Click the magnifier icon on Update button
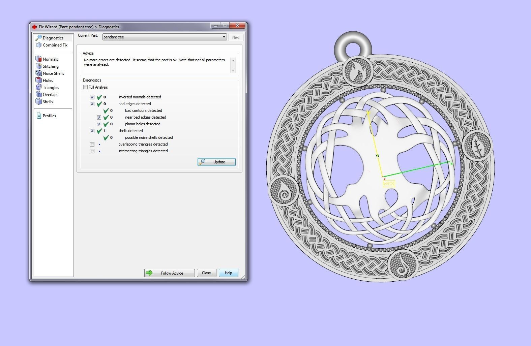Image resolution: width=531 pixels, height=346 pixels. (202, 162)
